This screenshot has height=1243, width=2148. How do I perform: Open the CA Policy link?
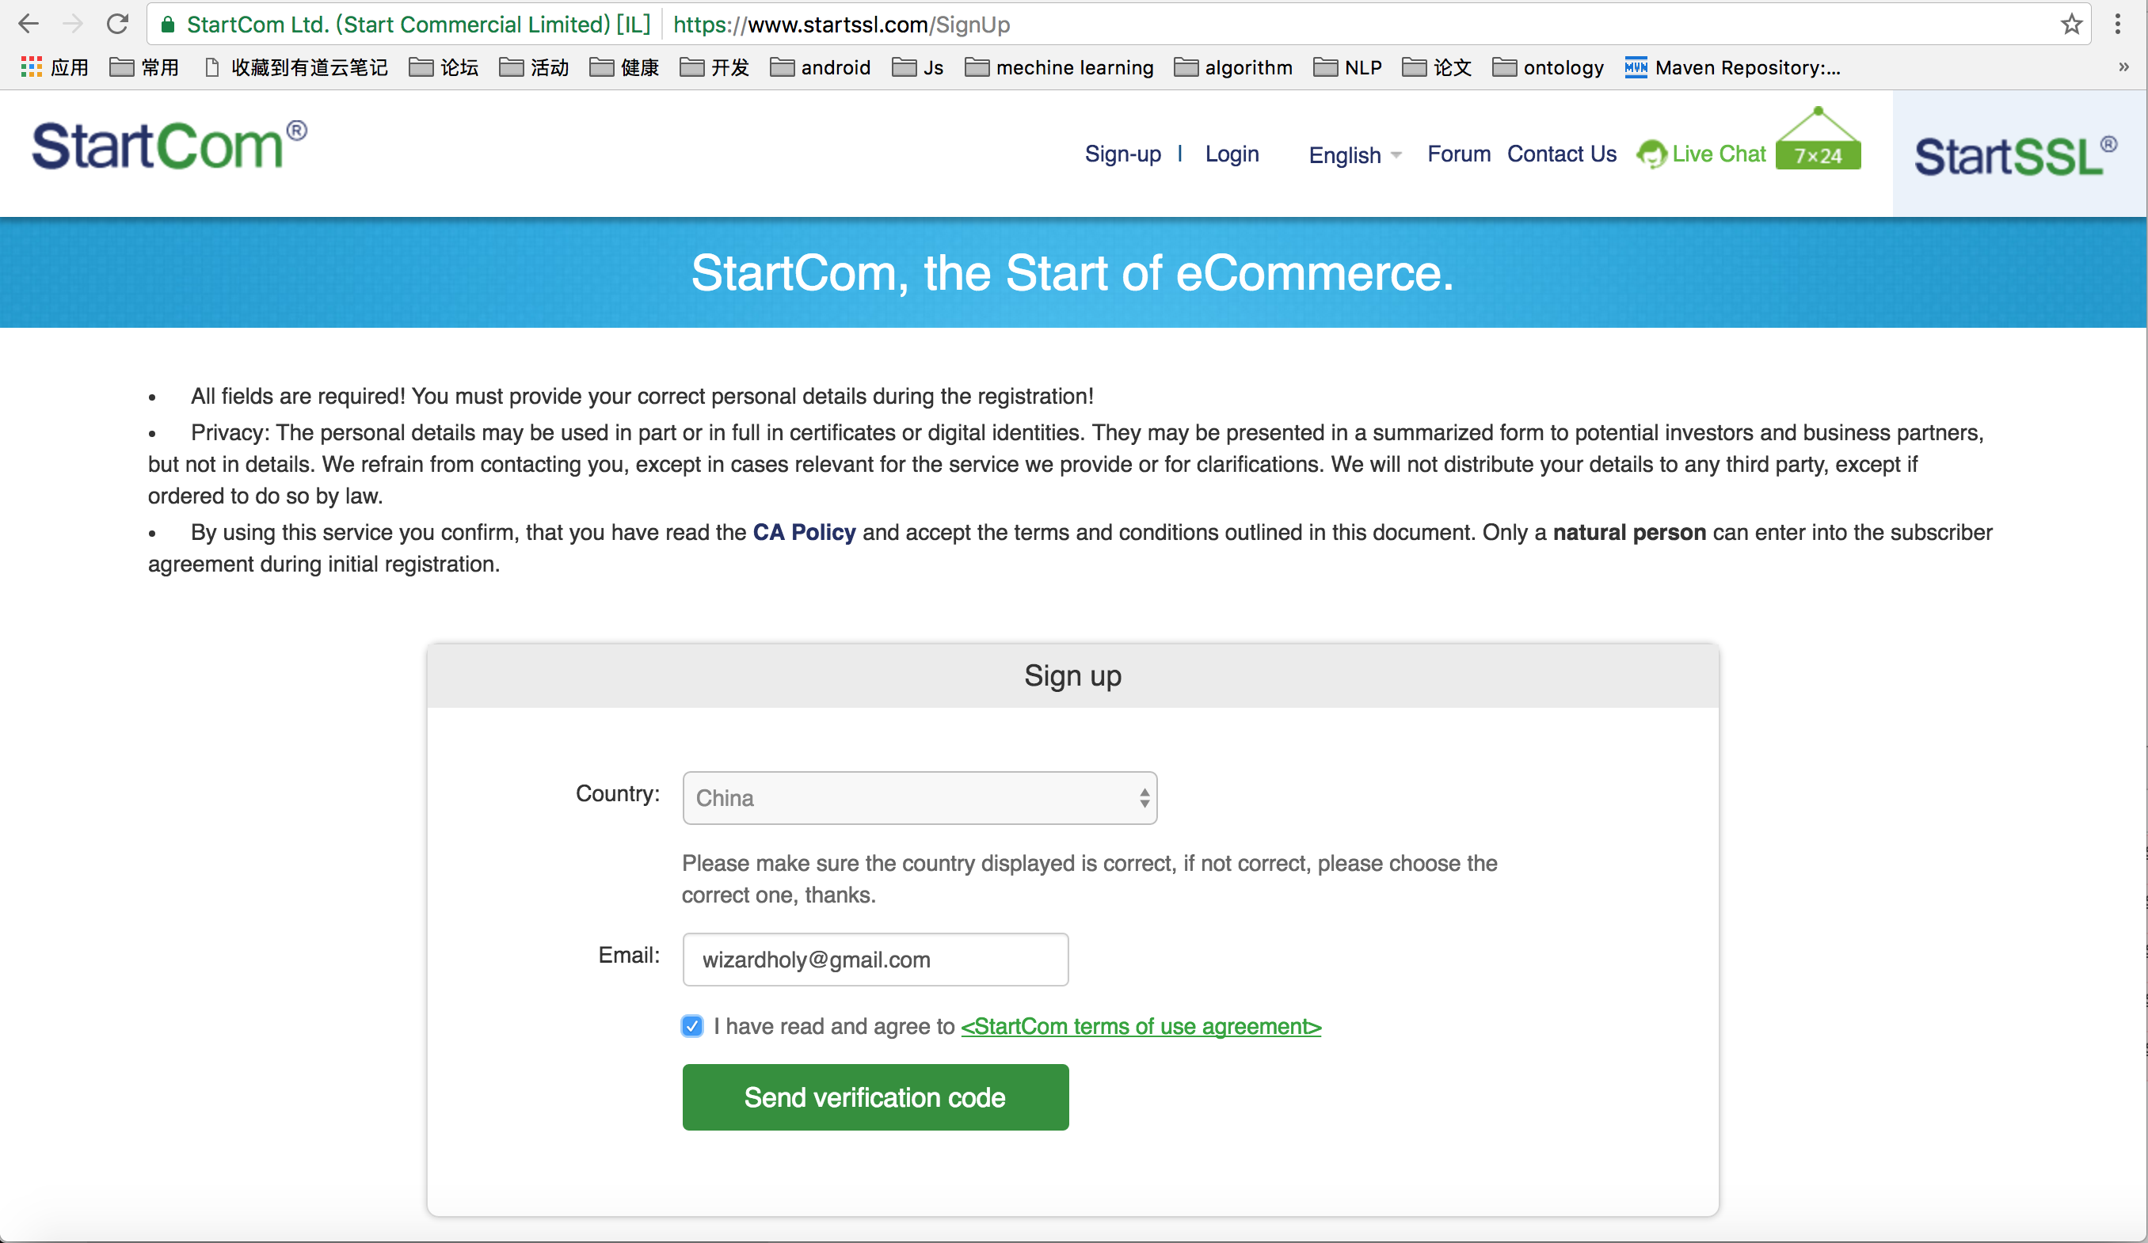pyautogui.click(x=804, y=533)
